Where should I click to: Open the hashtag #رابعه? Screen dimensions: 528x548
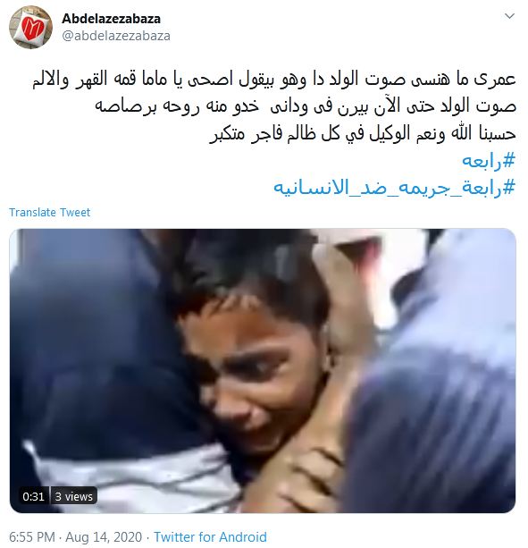pos(489,160)
